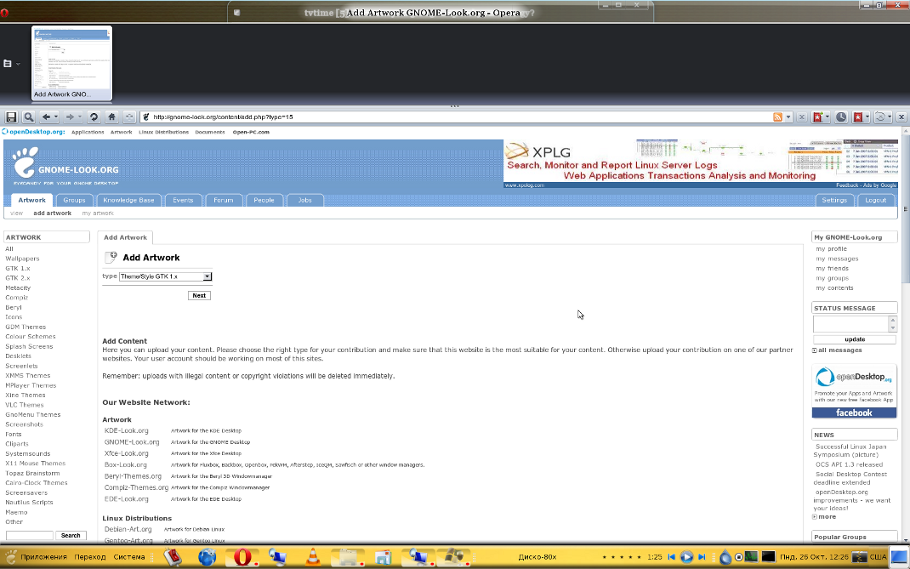The height and width of the screenshot is (569, 910).
Task: Click the Next button
Action: (x=199, y=295)
